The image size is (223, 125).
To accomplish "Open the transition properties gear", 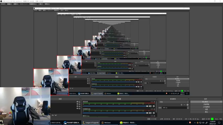I will [x=188, y=105].
